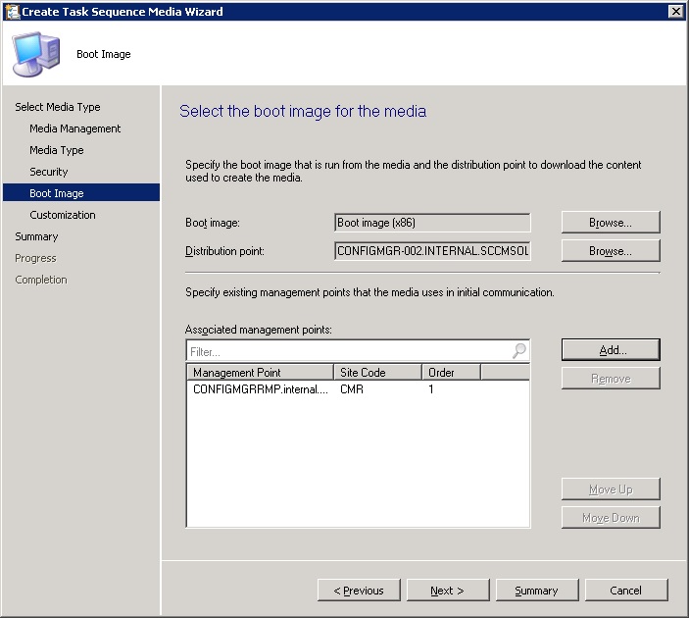Screen dimensions: 689x618
Task: Add a management point with Add button
Action: [x=610, y=350]
